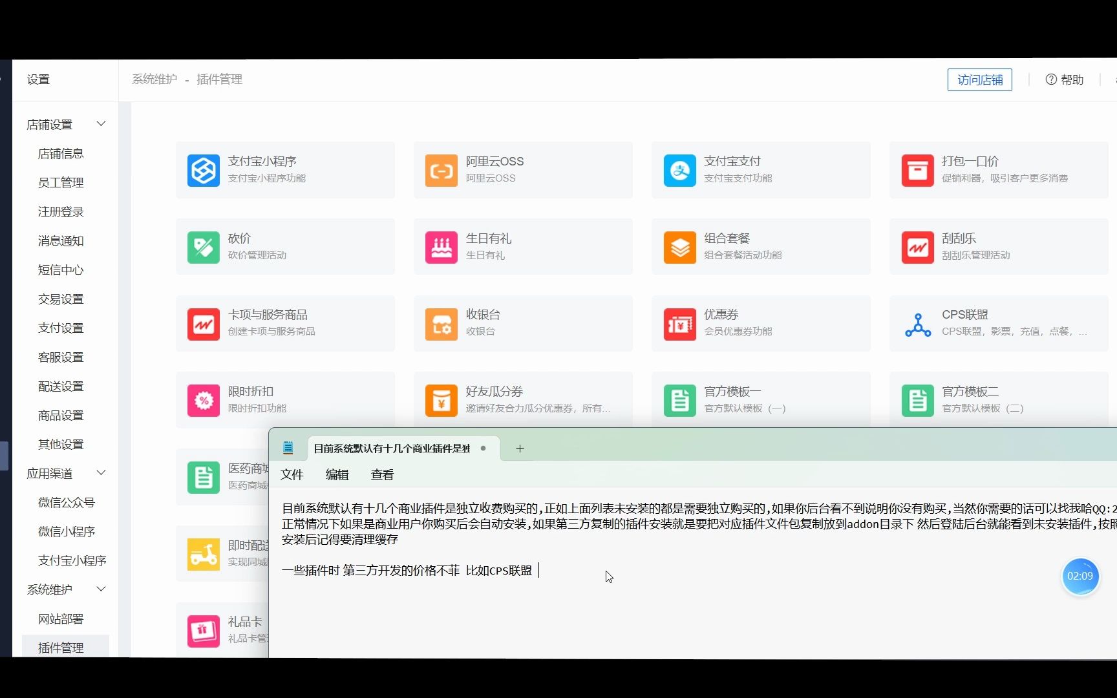The height and width of the screenshot is (698, 1117).
Task: Open the 编辑 menu in Notepad
Action: pyautogui.click(x=337, y=475)
